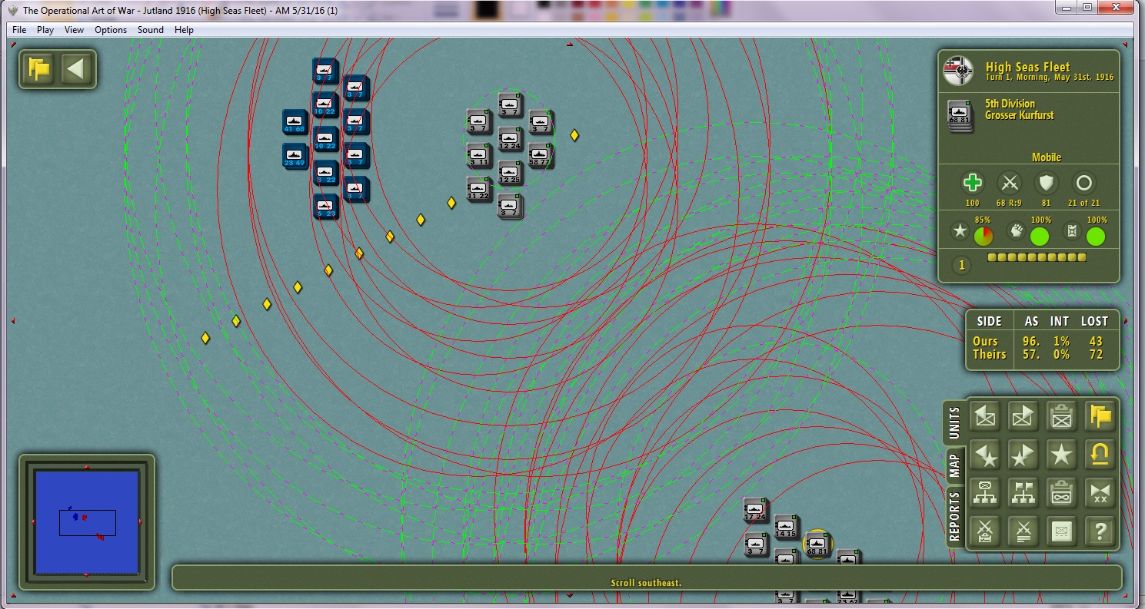Click crossed swords with checklist button

click(986, 531)
